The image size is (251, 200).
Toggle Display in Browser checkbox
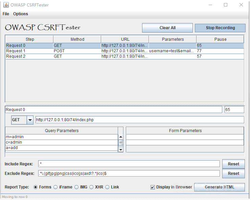click(153, 187)
